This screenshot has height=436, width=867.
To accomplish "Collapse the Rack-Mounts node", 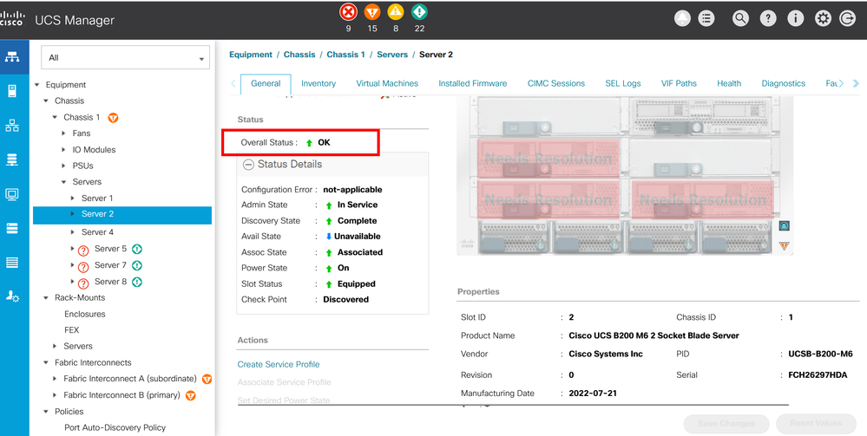I will [x=47, y=298].
